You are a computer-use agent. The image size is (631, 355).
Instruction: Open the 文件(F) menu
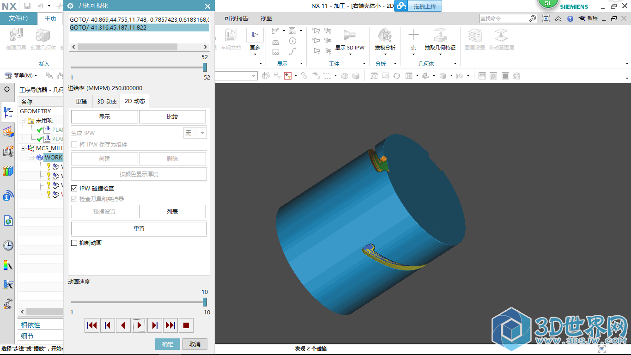click(x=18, y=18)
